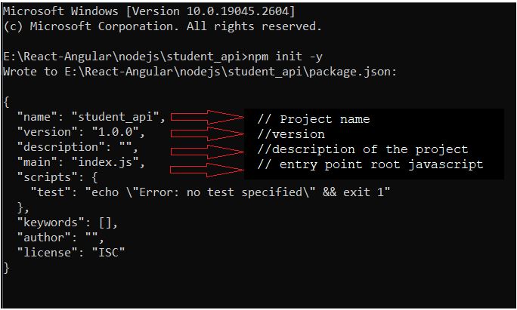The width and height of the screenshot is (517, 310).
Task: Click the "Wrote to" package.json path line
Action: pos(200,72)
